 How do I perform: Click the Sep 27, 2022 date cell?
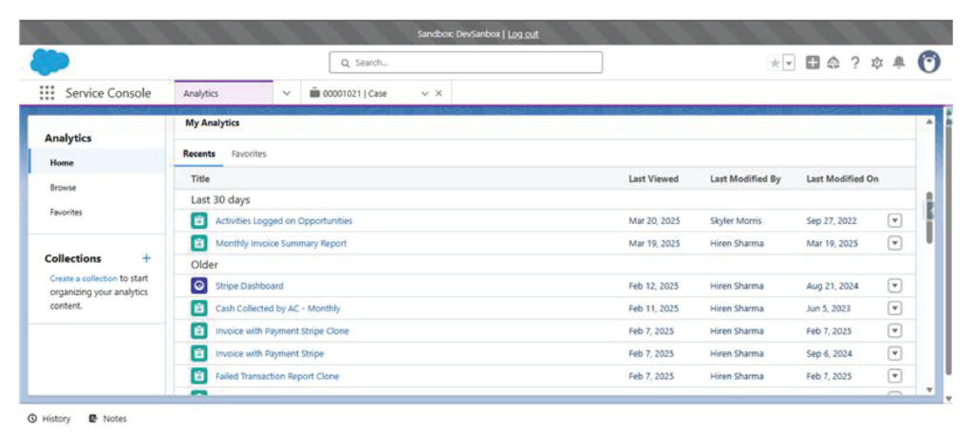pyautogui.click(x=832, y=220)
